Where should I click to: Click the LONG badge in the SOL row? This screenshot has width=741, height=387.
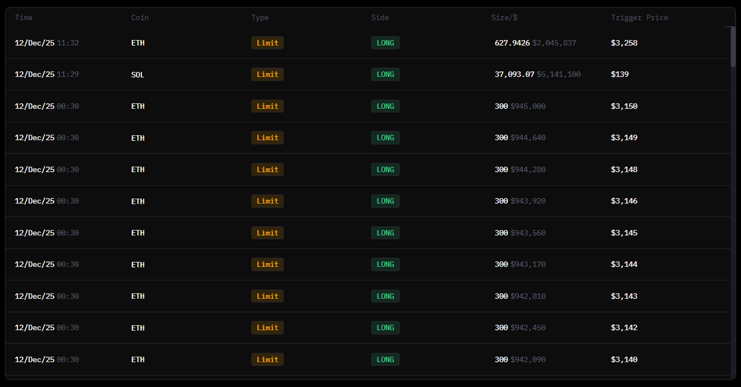[385, 75]
